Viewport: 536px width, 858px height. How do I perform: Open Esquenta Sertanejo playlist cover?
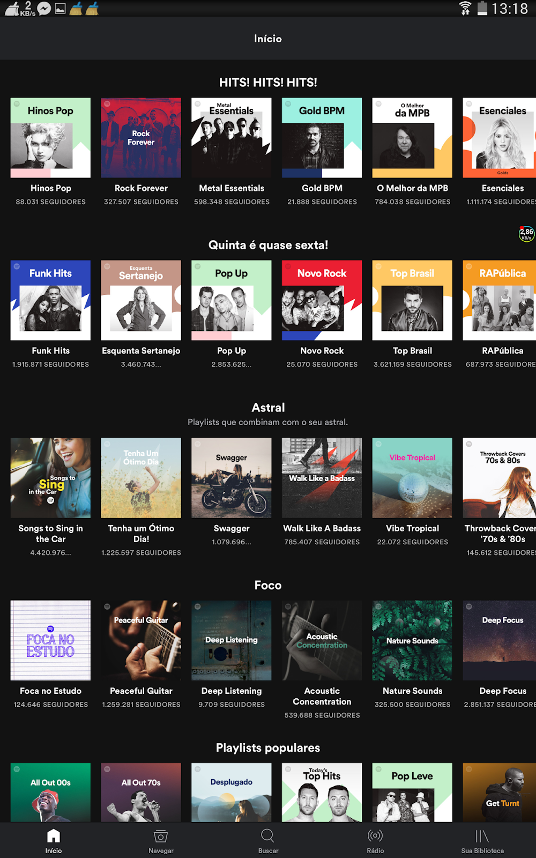pyautogui.click(x=141, y=300)
